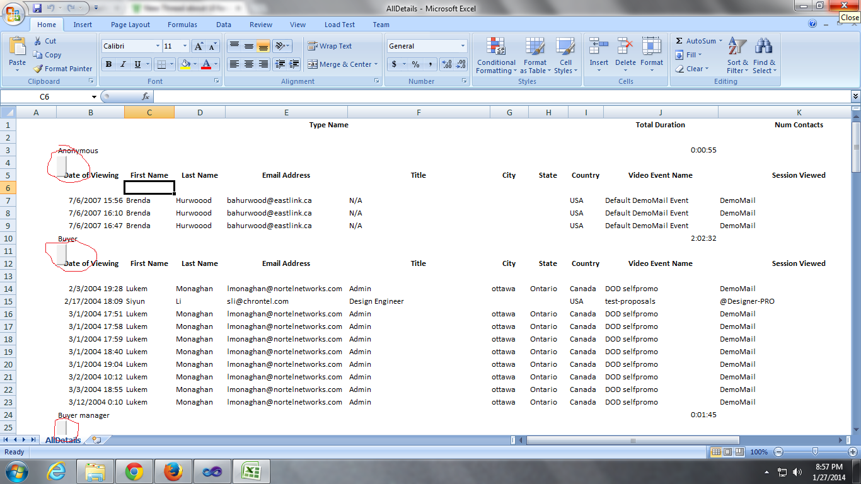Screen dimensions: 861x484
Task: Switch to the Formulas tab
Action: coord(182,25)
